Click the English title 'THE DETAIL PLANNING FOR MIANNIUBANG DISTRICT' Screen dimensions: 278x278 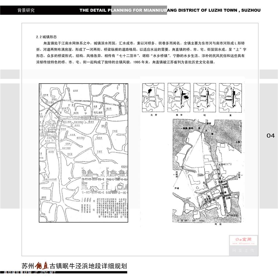140,10
